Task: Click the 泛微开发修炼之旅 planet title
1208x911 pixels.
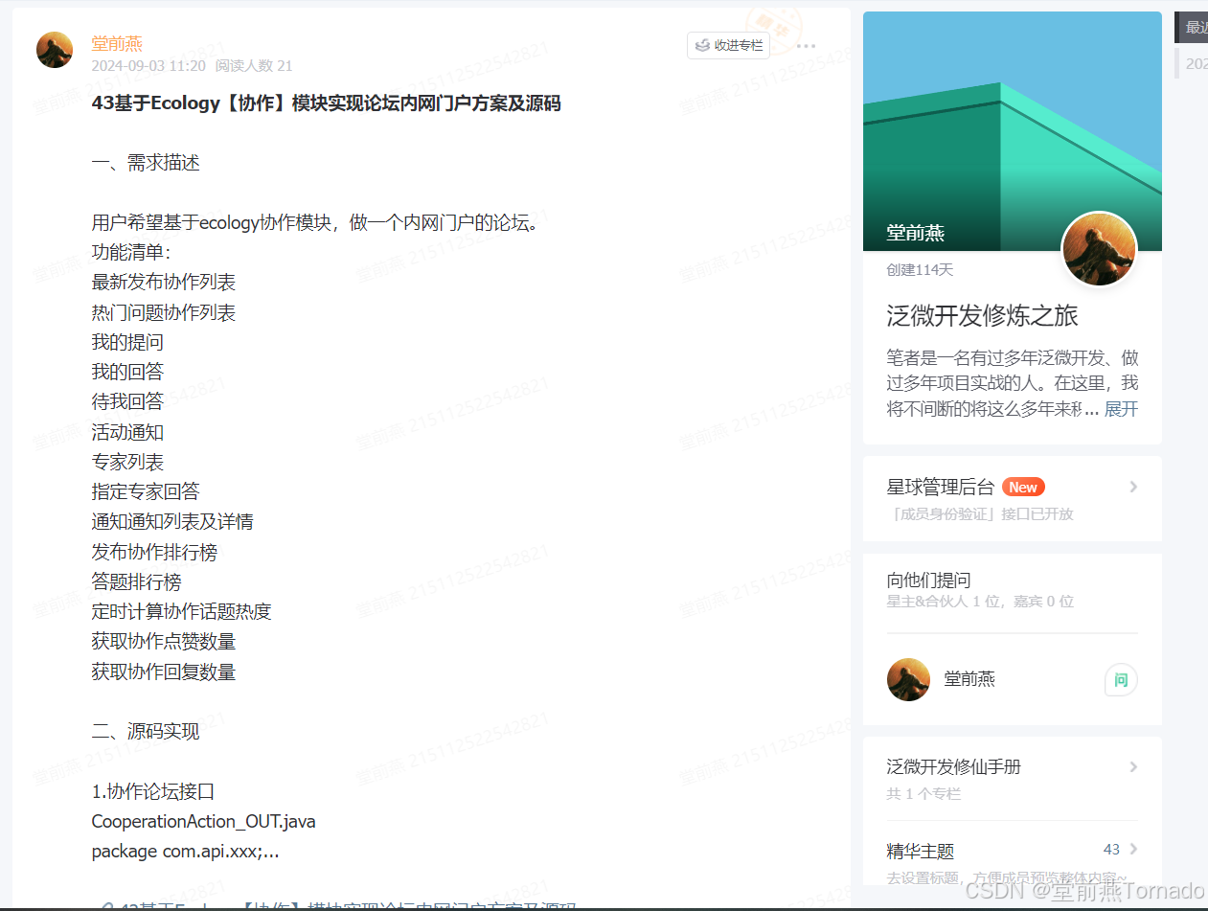Action: tap(983, 316)
